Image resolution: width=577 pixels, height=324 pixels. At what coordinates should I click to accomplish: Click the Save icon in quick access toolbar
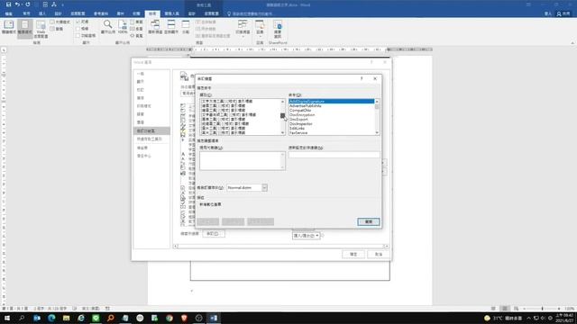point(8,4)
